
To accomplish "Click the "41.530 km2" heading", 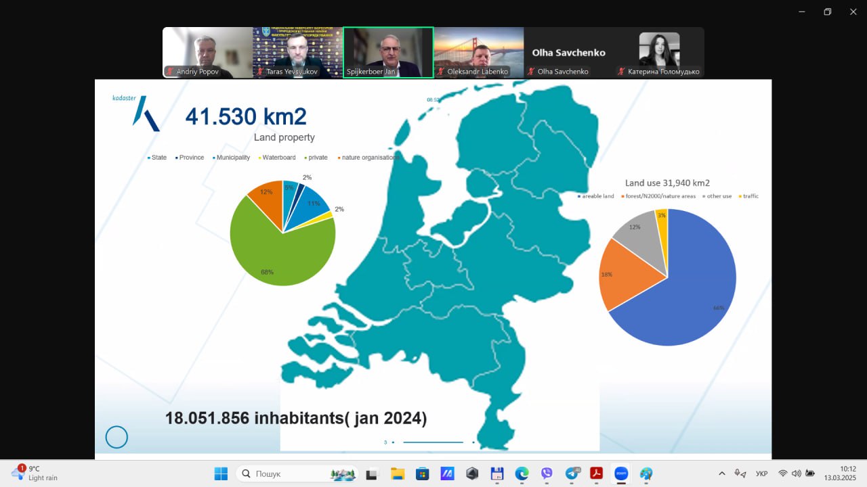I will click(x=246, y=116).
